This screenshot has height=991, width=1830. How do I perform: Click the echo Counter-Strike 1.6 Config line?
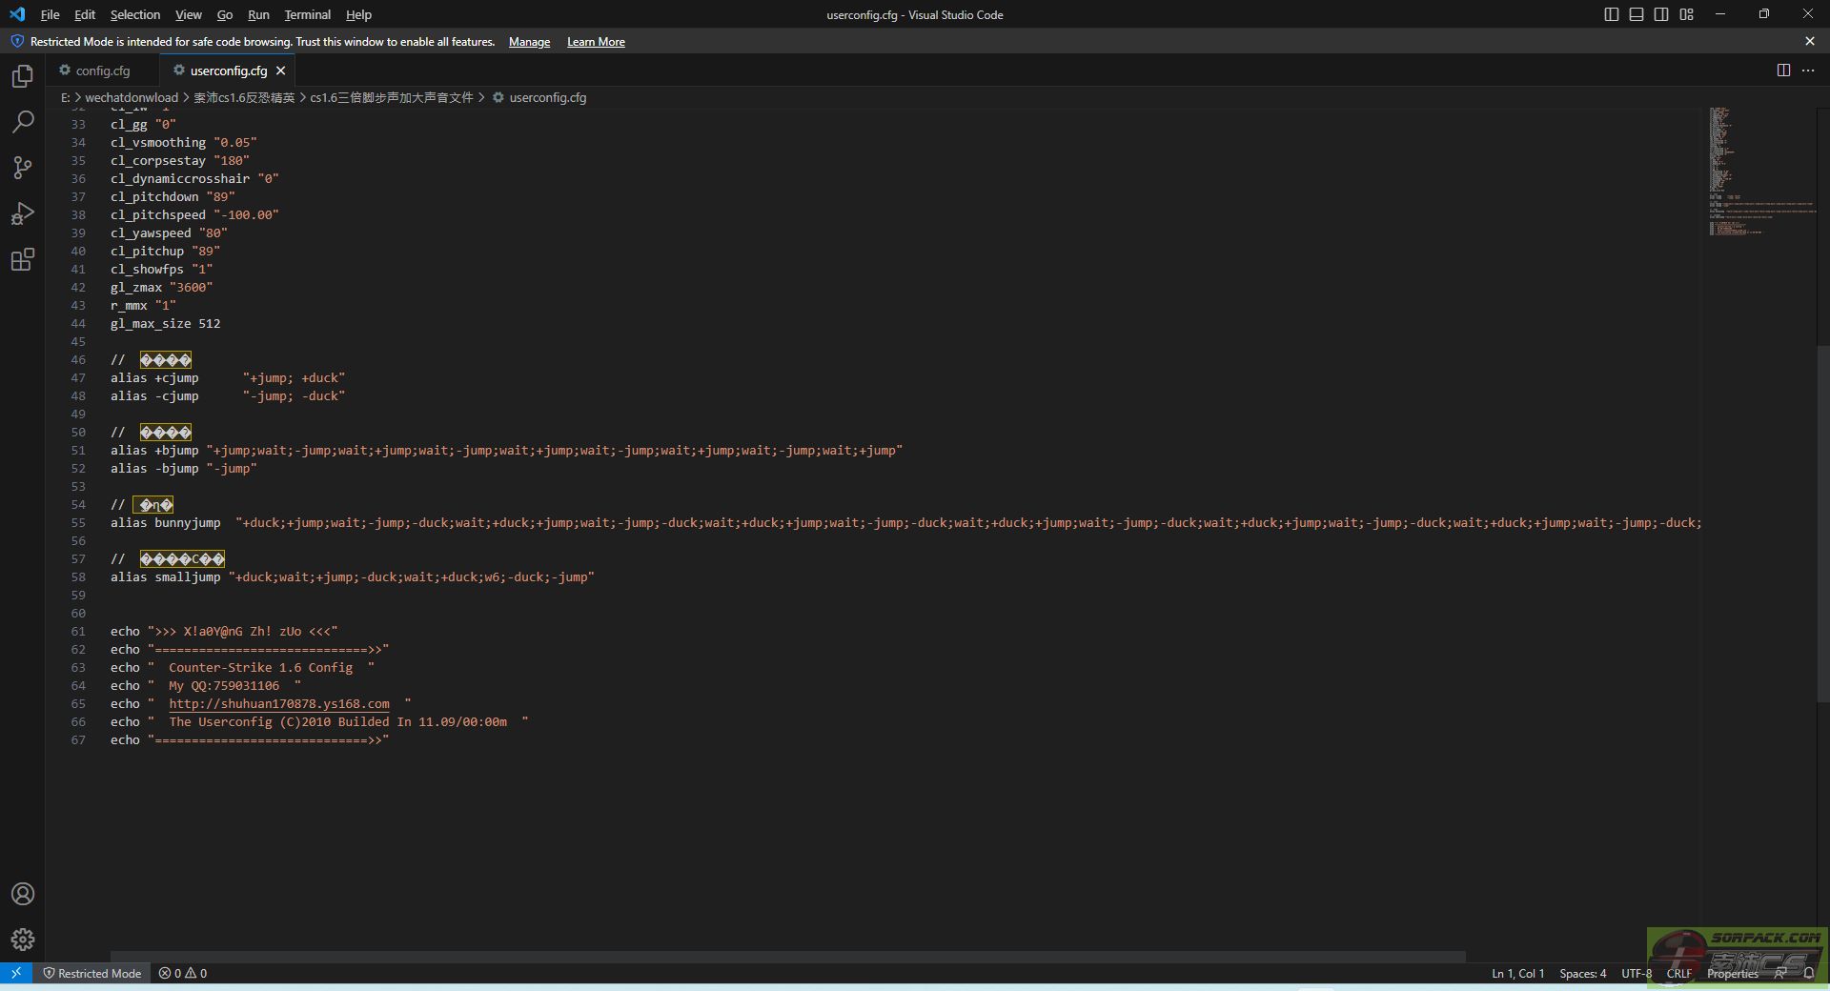242,667
